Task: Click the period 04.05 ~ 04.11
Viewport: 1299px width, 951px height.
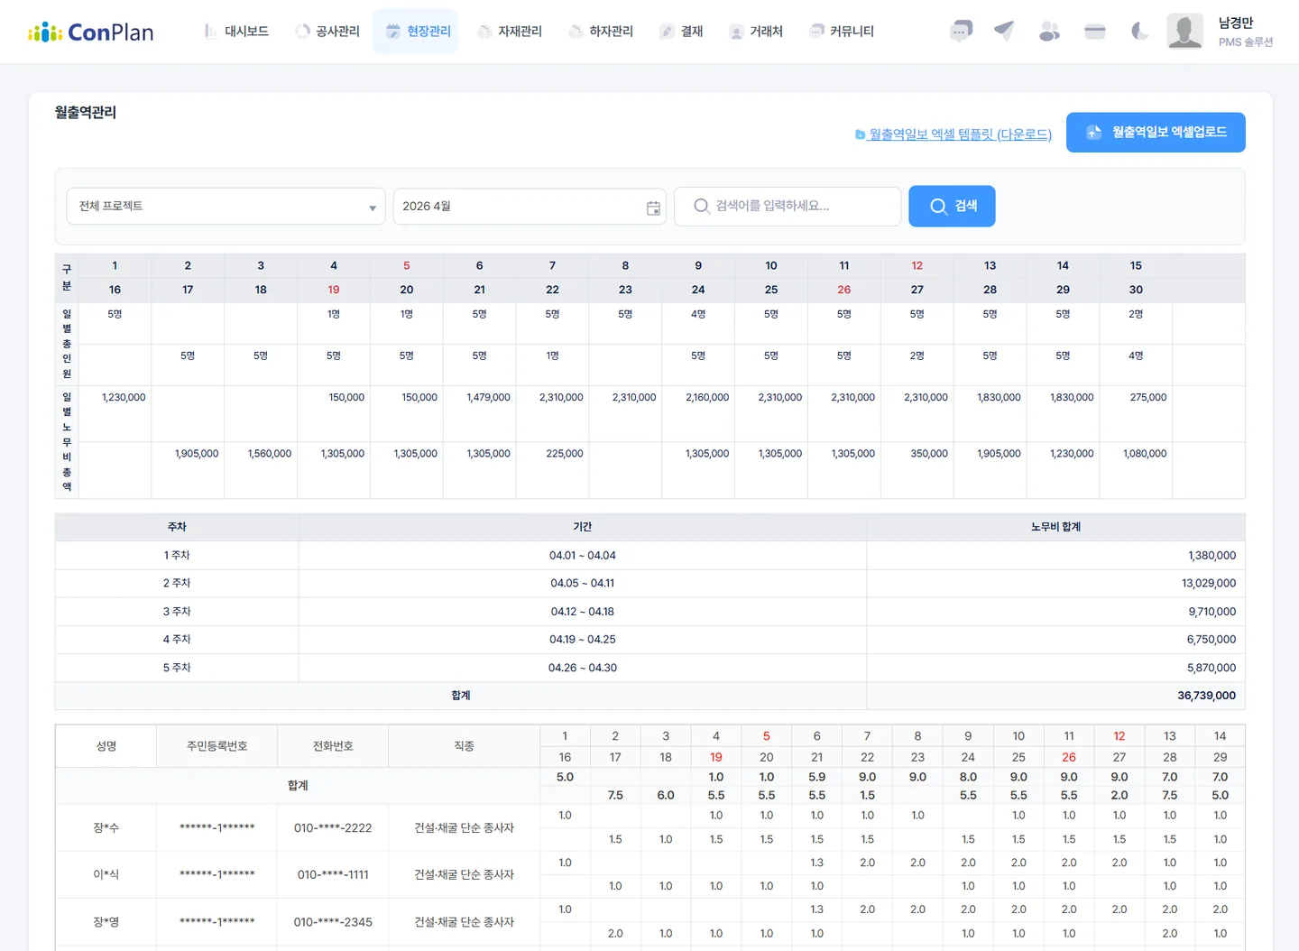Action: click(x=583, y=584)
